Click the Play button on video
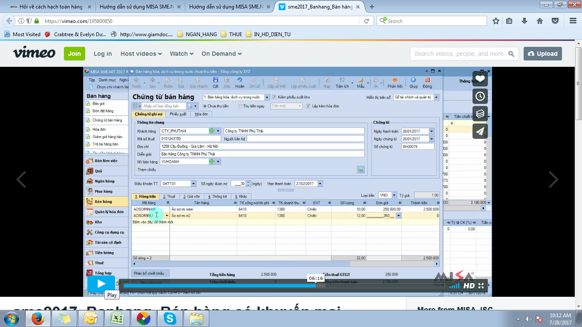Screen dimensions: 582x327 pos(101,284)
